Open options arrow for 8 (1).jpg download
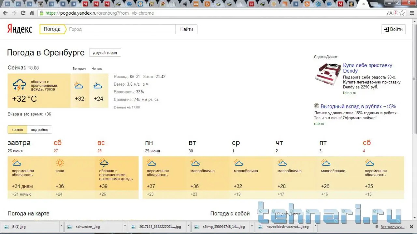 tap(62, 227)
